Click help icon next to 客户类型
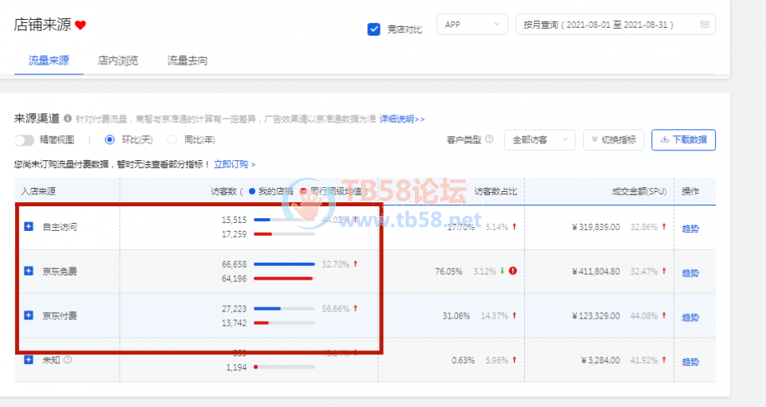Viewport: 766px width, 407px height. [489, 139]
